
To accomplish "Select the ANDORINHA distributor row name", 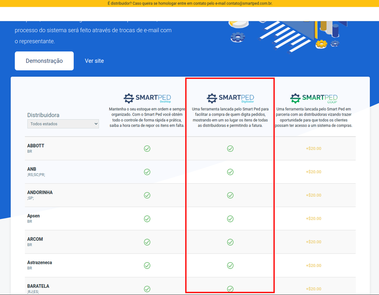I will pos(40,192).
